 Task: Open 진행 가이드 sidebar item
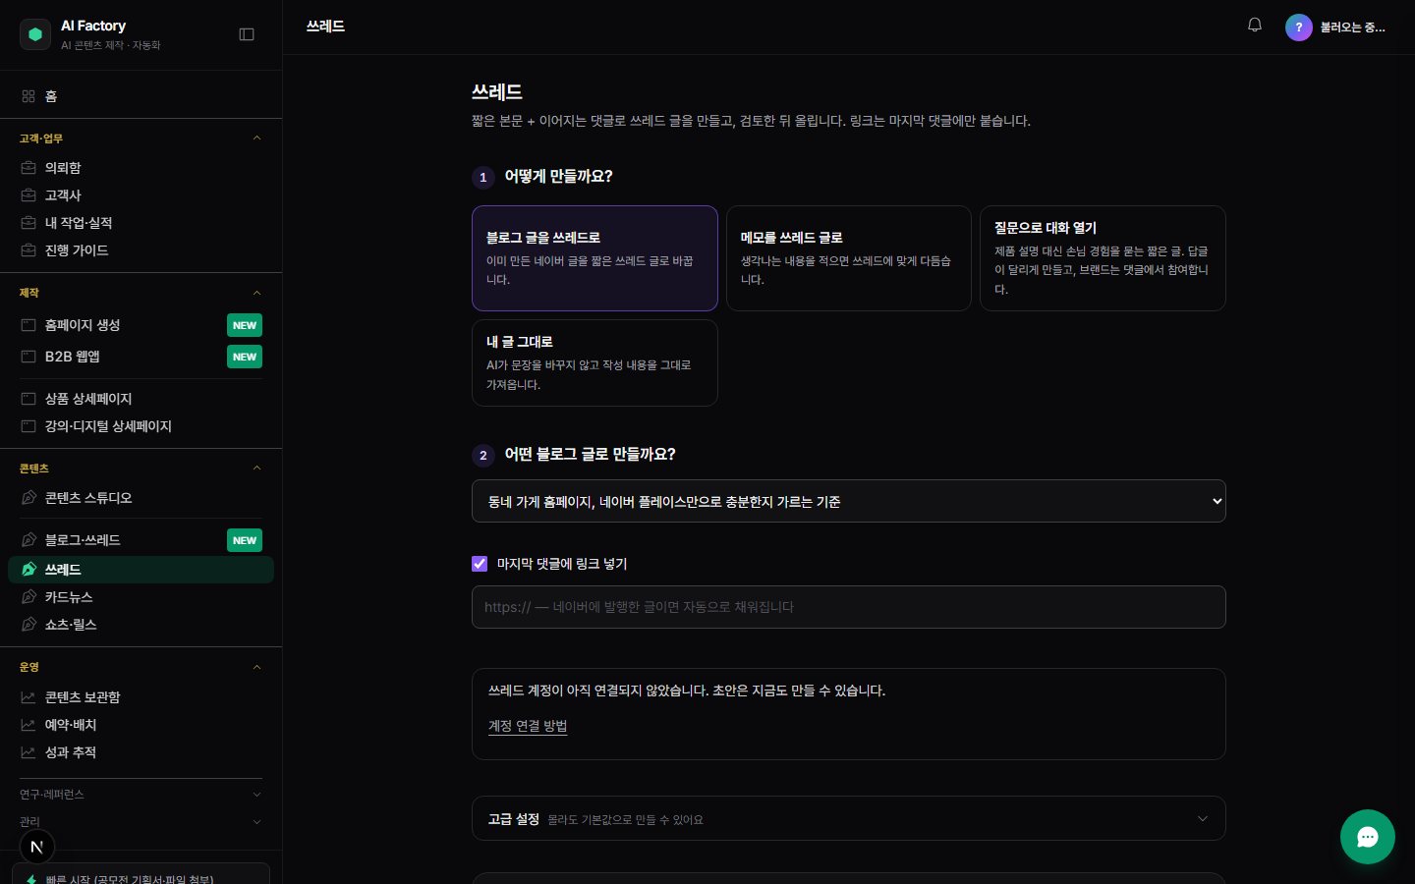[x=141, y=250]
